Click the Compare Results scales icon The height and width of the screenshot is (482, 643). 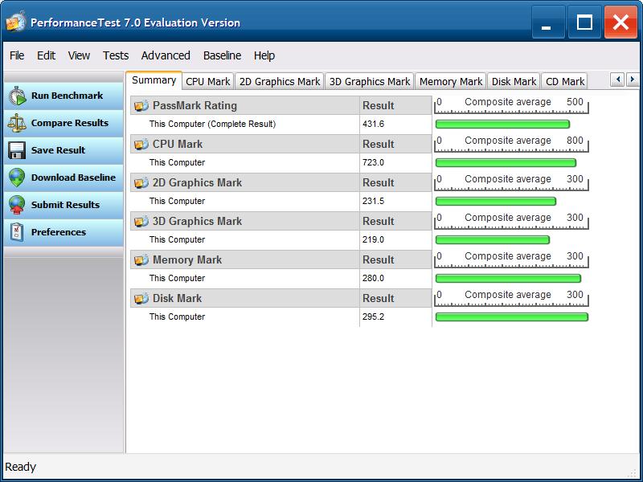tap(17, 123)
